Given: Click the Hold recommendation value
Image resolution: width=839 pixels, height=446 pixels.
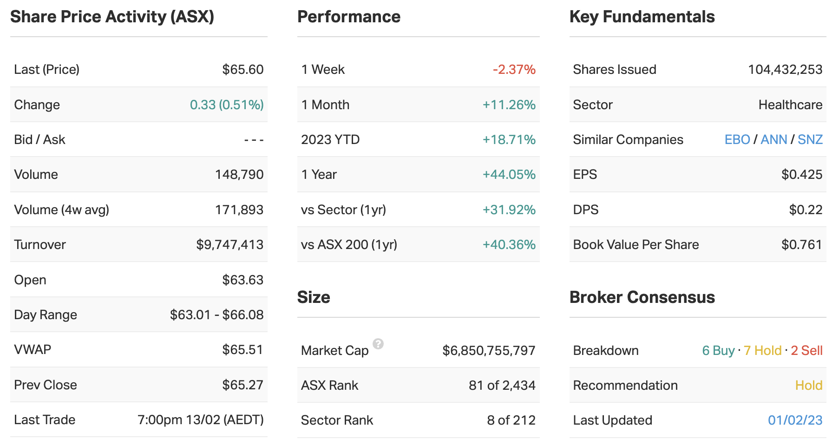Looking at the screenshot, I should 808,385.
